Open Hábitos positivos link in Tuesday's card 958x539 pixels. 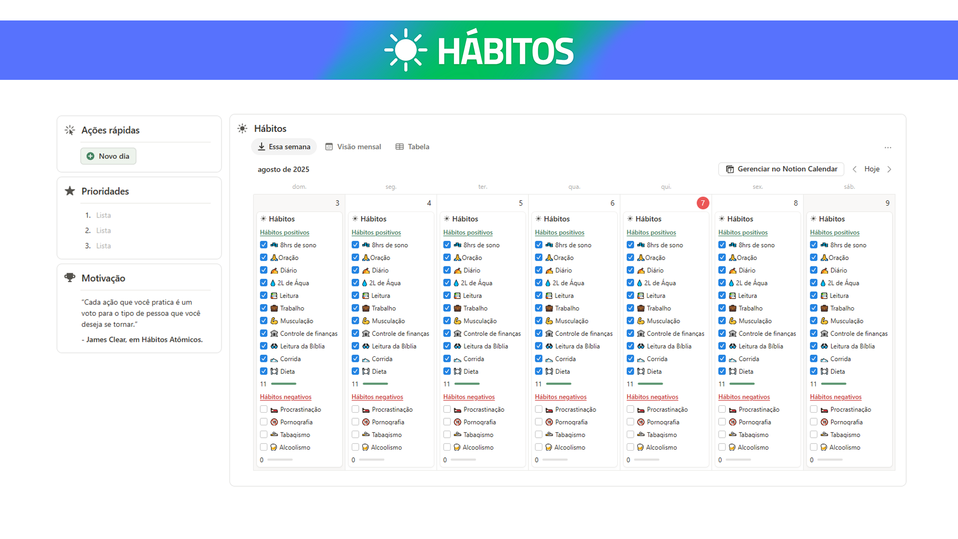tap(468, 232)
